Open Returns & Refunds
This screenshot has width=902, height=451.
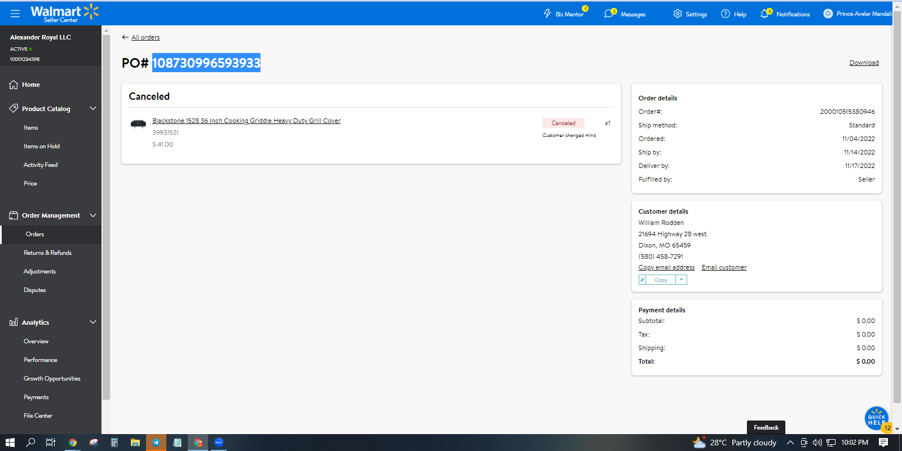(47, 253)
